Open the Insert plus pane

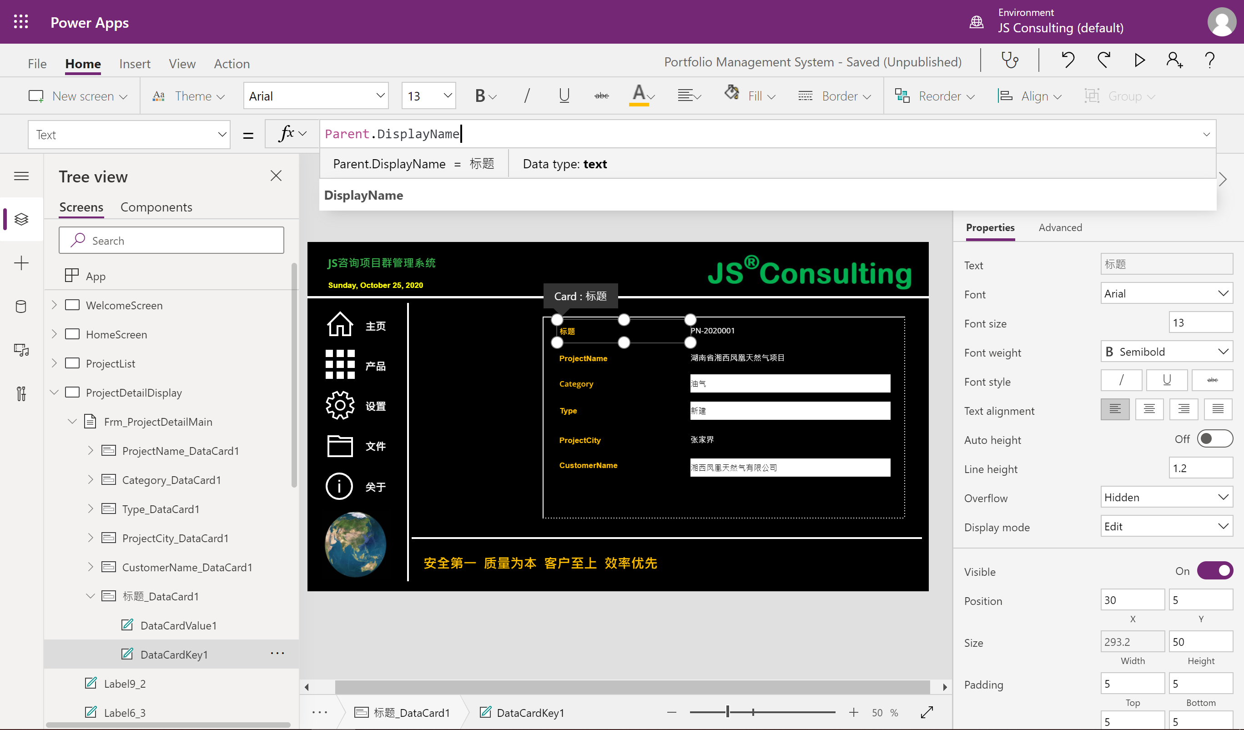point(21,263)
